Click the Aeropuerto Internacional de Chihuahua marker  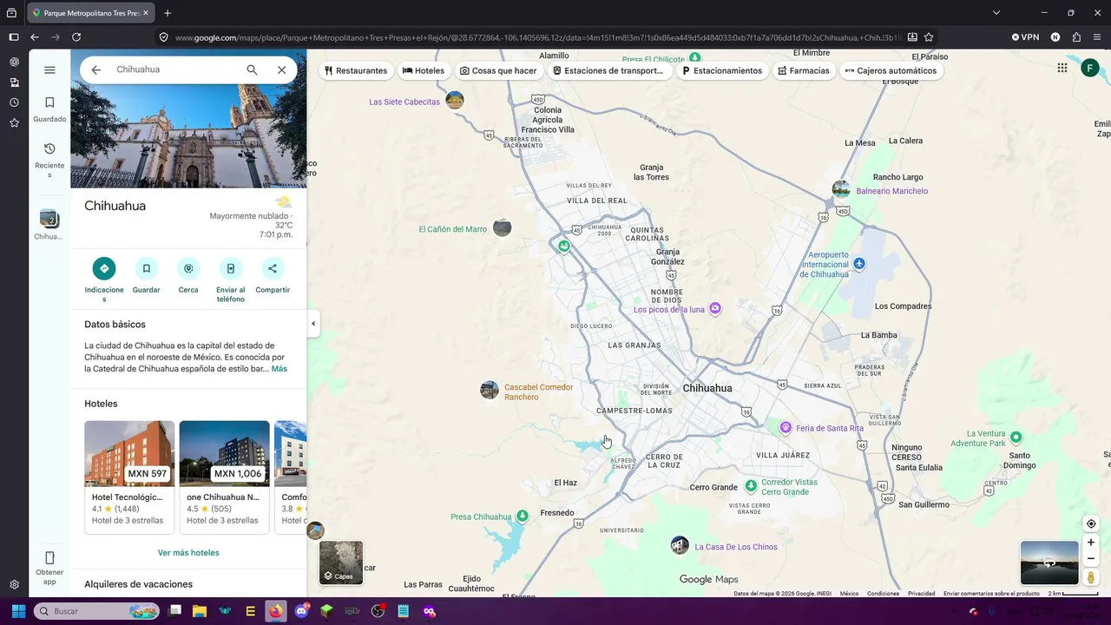point(859,264)
